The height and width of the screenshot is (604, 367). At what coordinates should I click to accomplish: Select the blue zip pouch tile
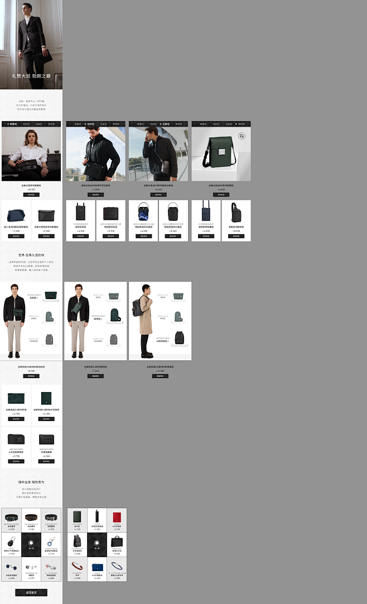point(97,568)
